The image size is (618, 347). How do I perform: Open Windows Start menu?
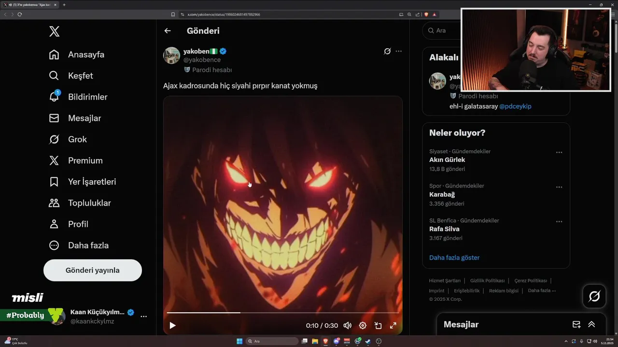[x=239, y=341]
